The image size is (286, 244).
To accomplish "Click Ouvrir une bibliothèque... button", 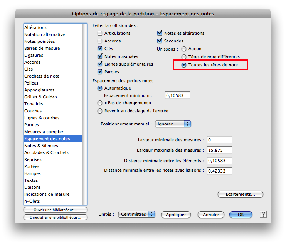I will (55, 210).
